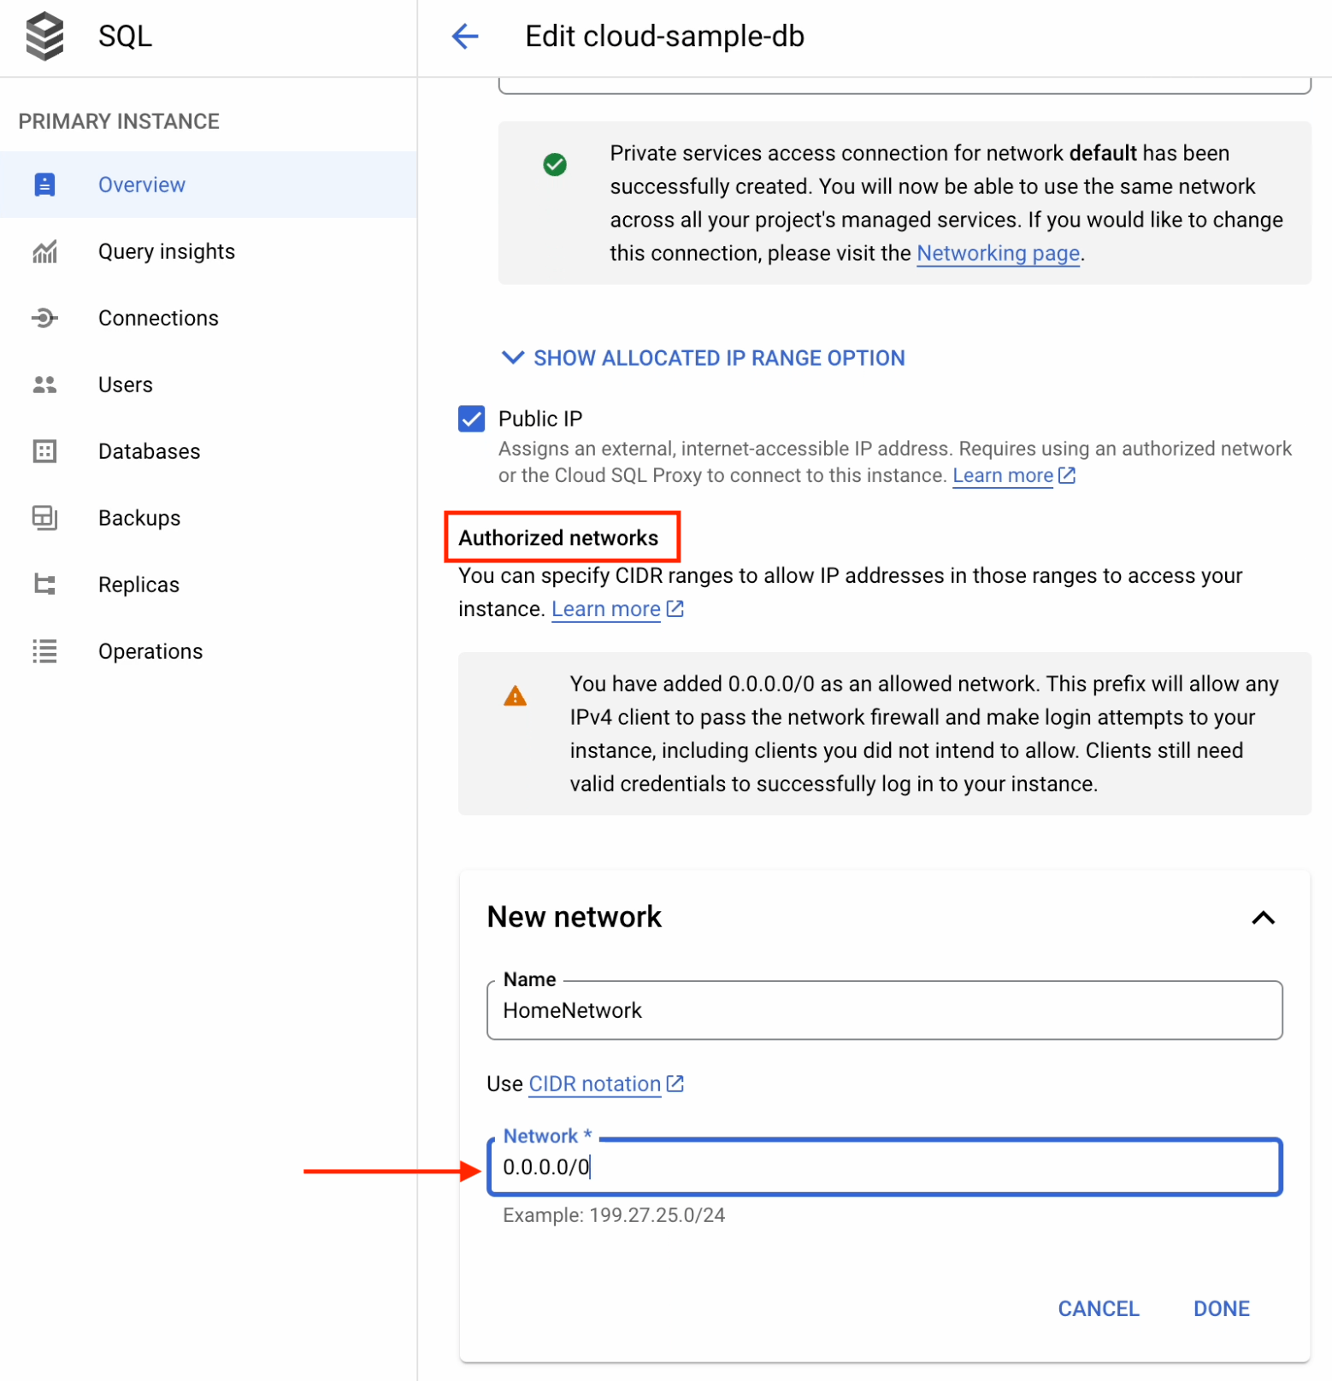
Task: Click the Query insights chart icon
Action: [x=44, y=251]
